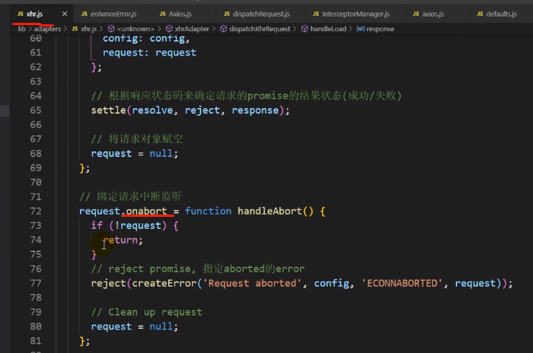
Task: Click null on line 80
Action: click(x=161, y=326)
